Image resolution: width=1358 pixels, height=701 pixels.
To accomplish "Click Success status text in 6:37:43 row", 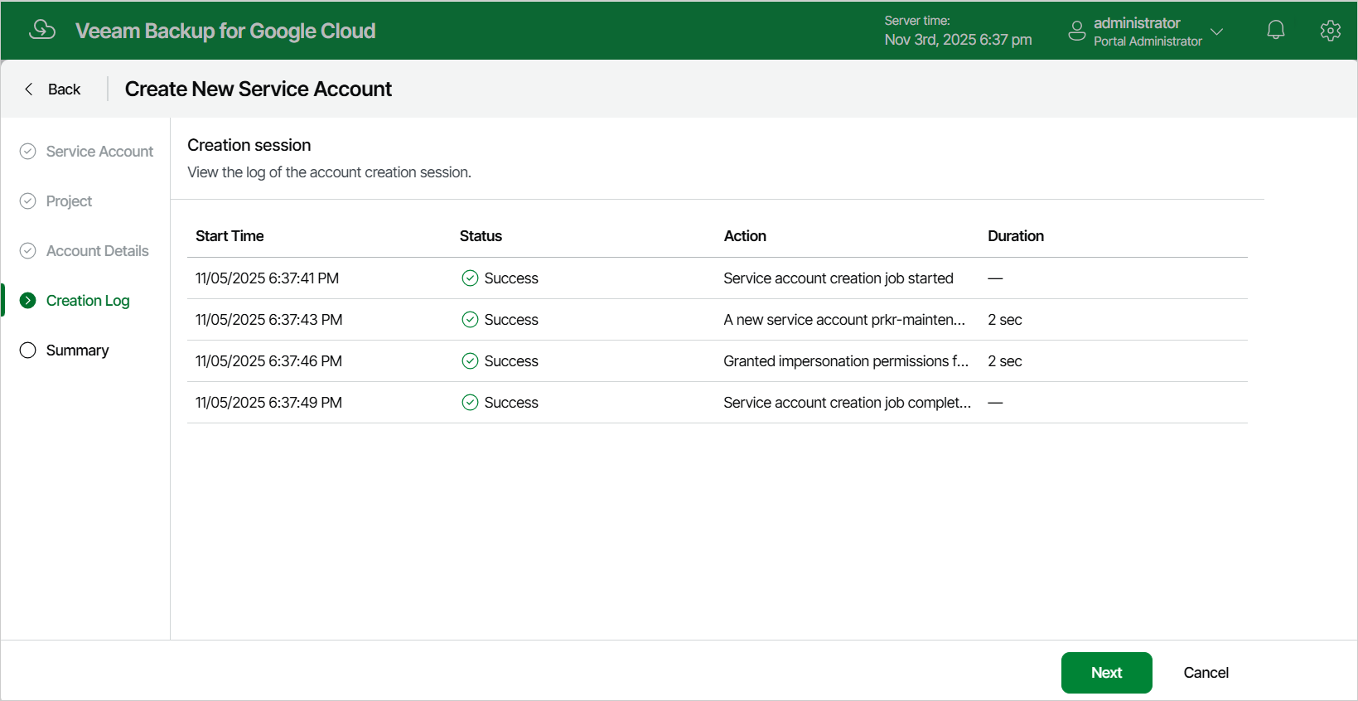I will tap(511, 320).
